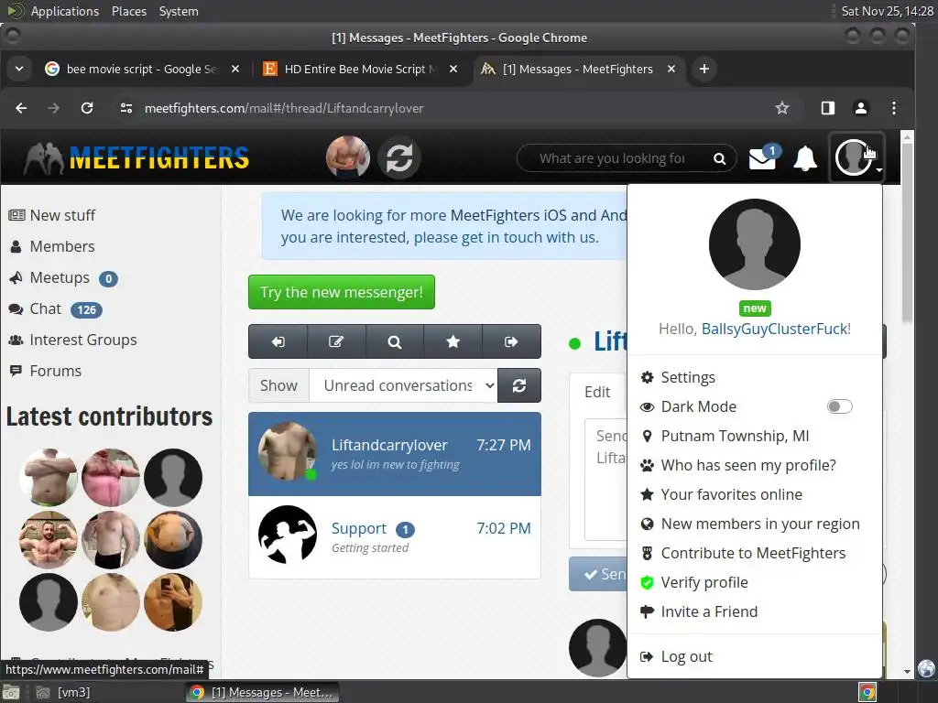Image resolution: width=938 pixels, height=703 pixels.
Task: Open the Liftandcarrylover conversation
Action: [x=395, y=454]
